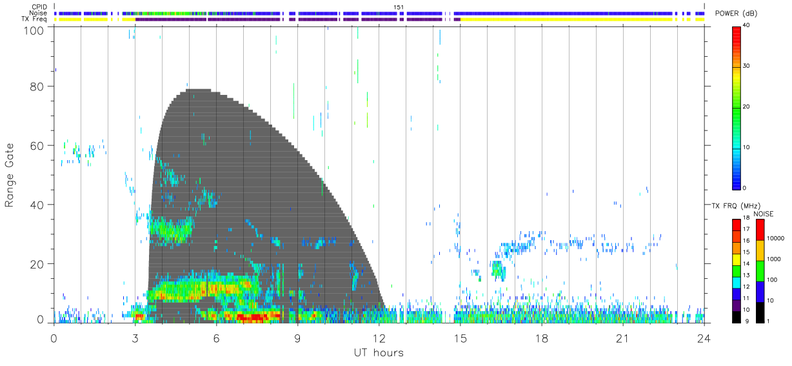This screenshot has width=792, height=366.
Task: Click x-axis tick label '21'
Action: (x=622, y=338)
